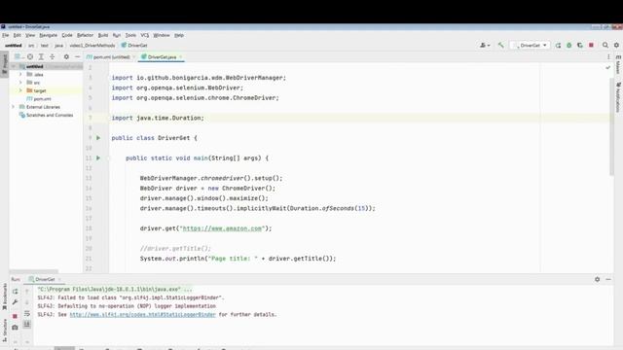Click red Stop icon in Run panel
The width and height of the screenshot is (623, 350).
click(x=15, y=316)
